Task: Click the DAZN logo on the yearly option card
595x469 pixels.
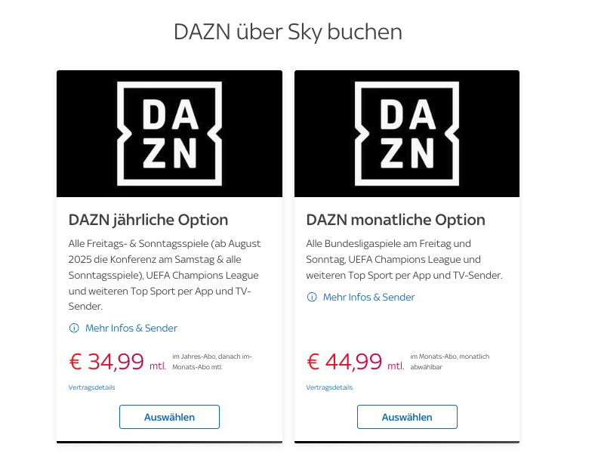Action: (x=169, y=134)
